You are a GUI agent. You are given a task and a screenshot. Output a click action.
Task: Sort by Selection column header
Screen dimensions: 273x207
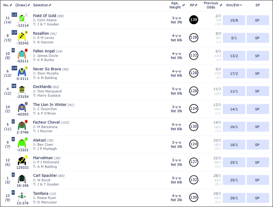pyautogui.click(x=41, y=5)
